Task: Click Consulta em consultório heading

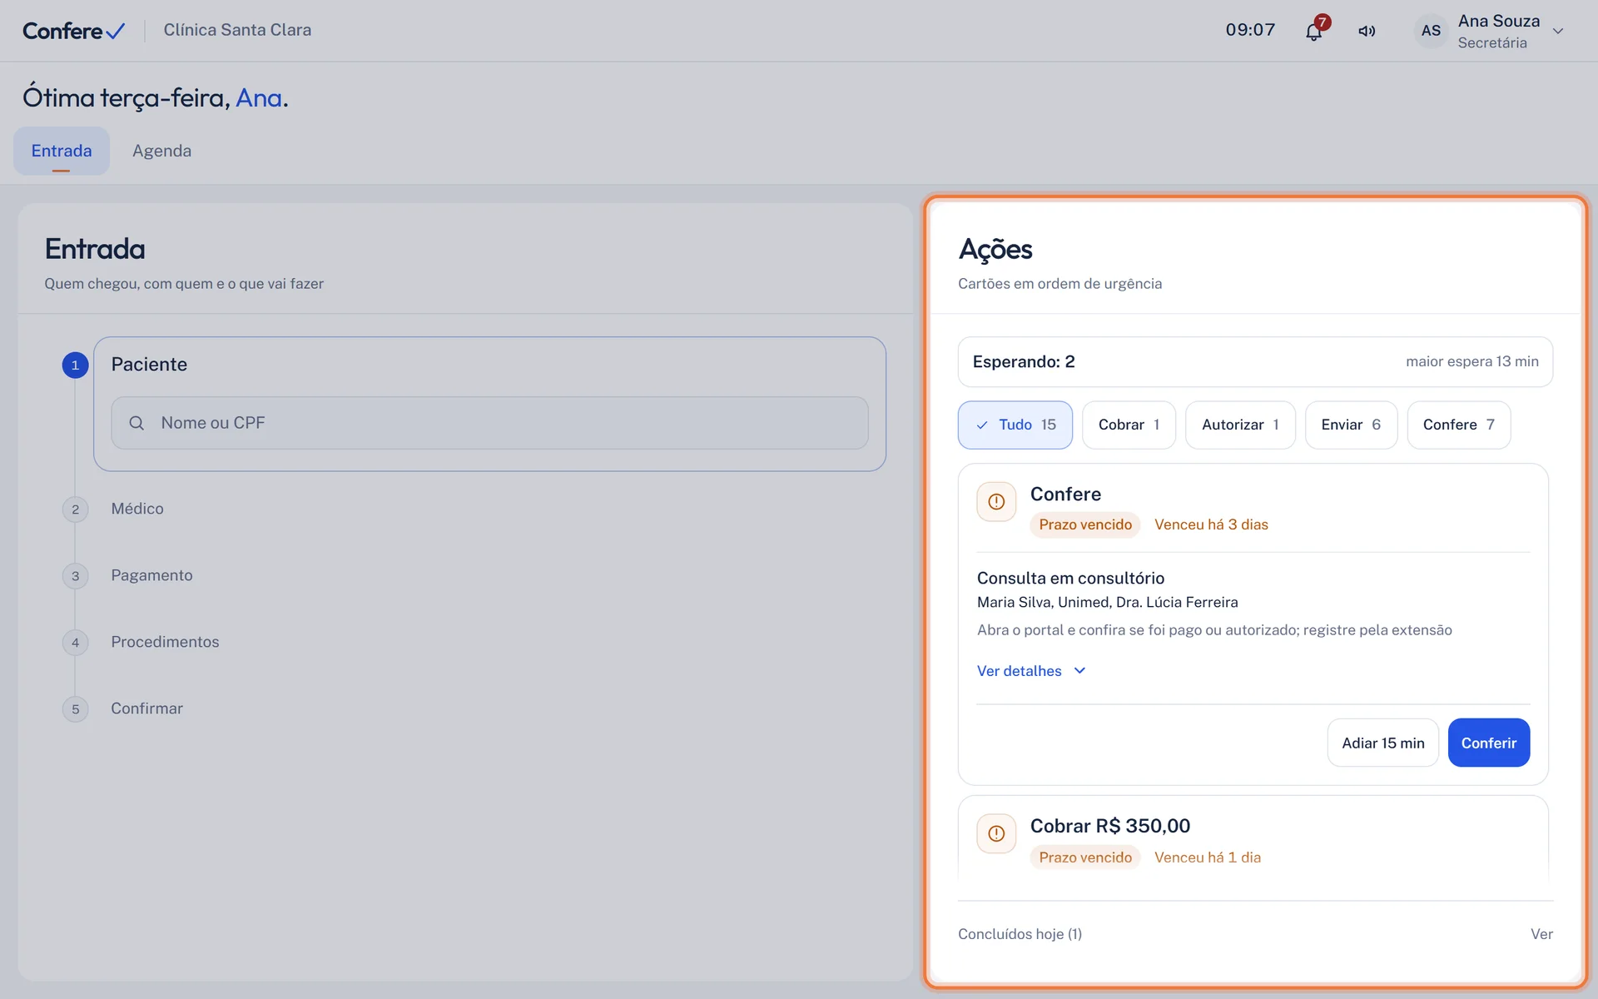Action: point(1070,578)
